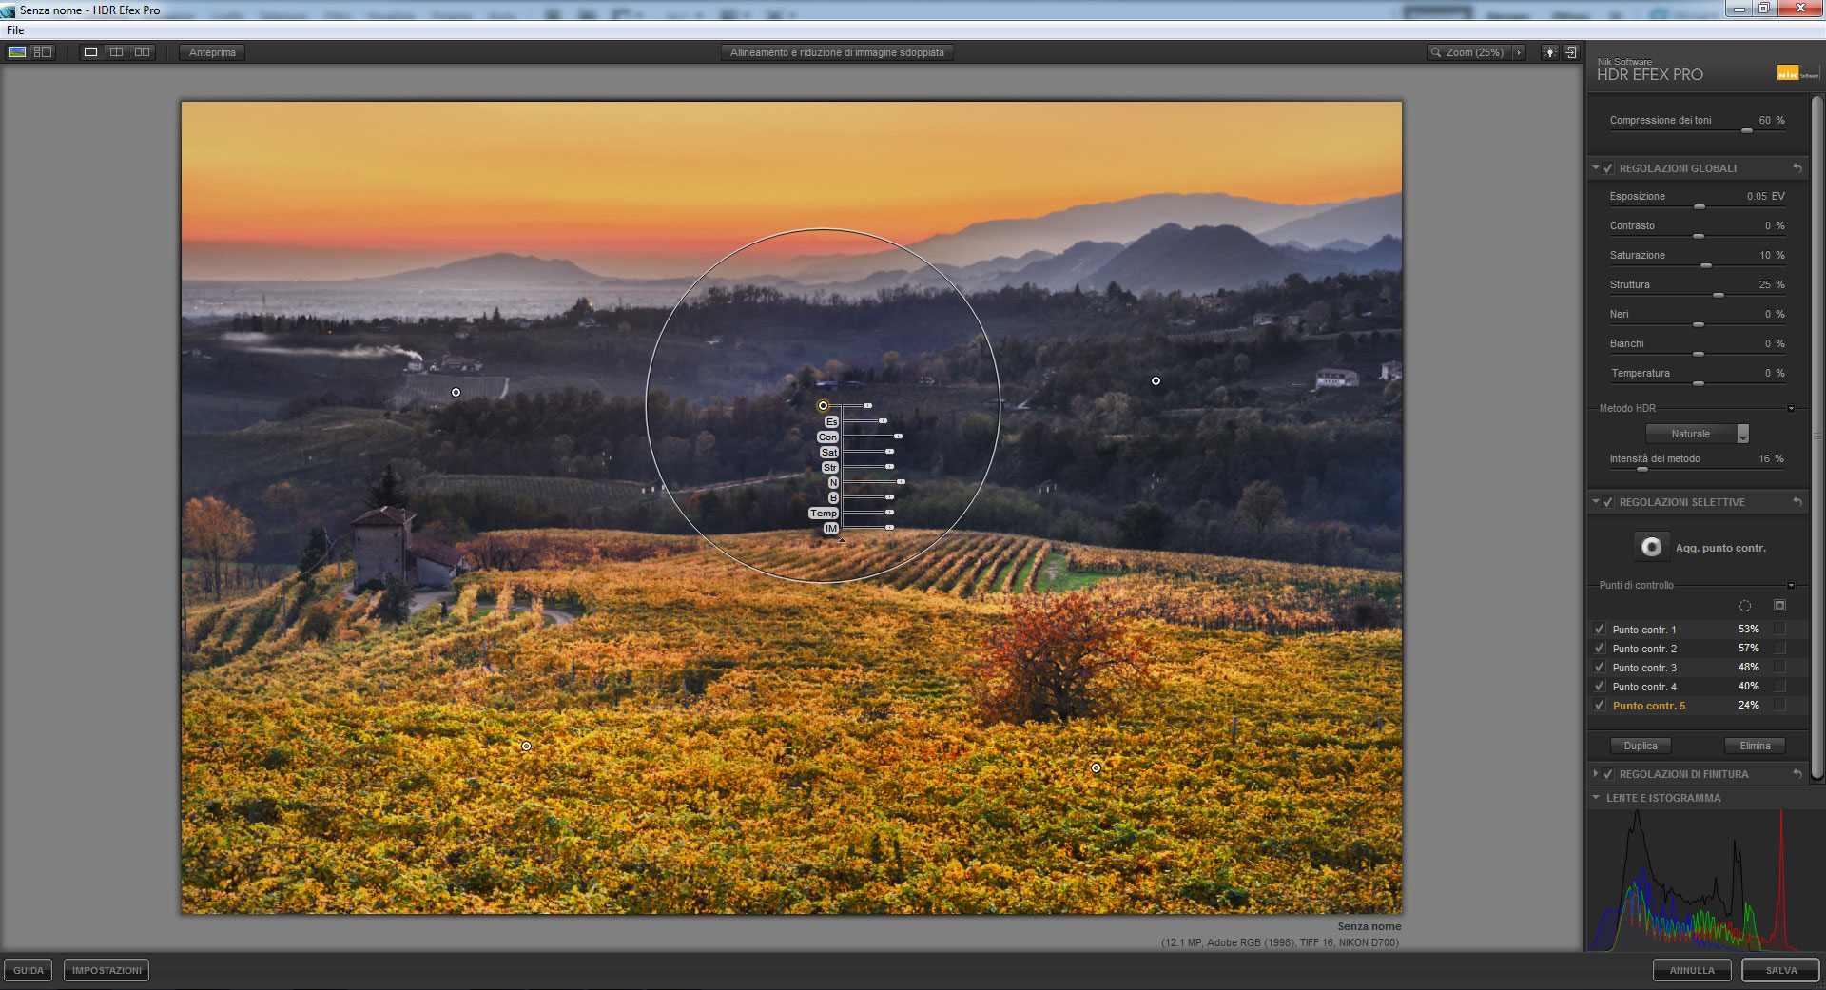Viewport: 1826px width, 990px height.
Task: Click the Sat control point label
Action: tap(829, 452)
